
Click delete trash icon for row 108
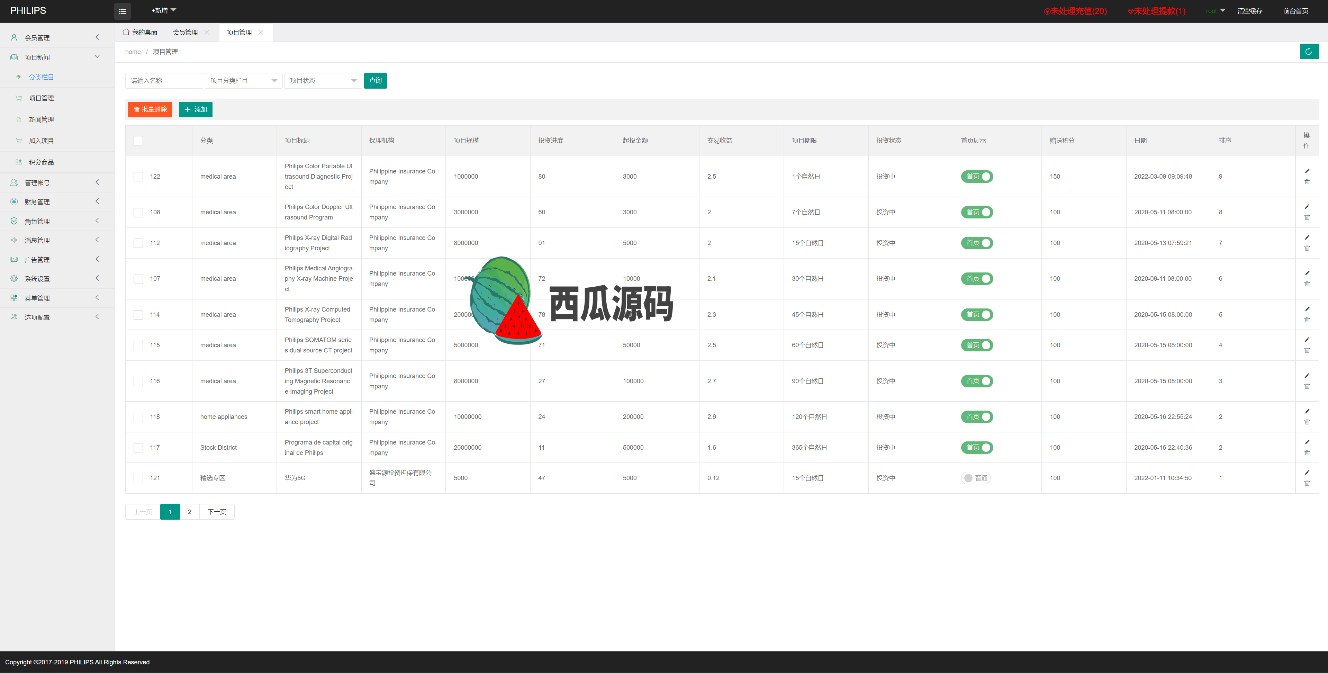1307,217
